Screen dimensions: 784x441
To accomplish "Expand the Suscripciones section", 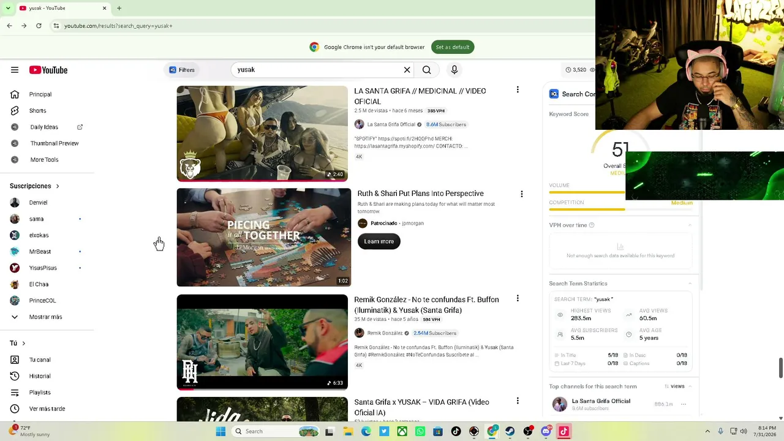I will 35,186.
